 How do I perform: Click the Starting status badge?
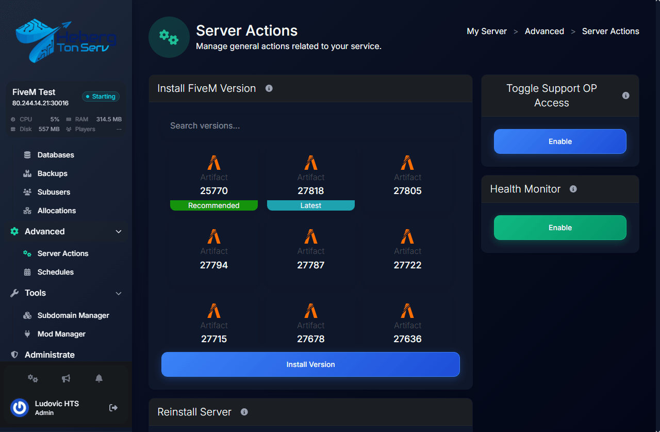tap(101, 97)
